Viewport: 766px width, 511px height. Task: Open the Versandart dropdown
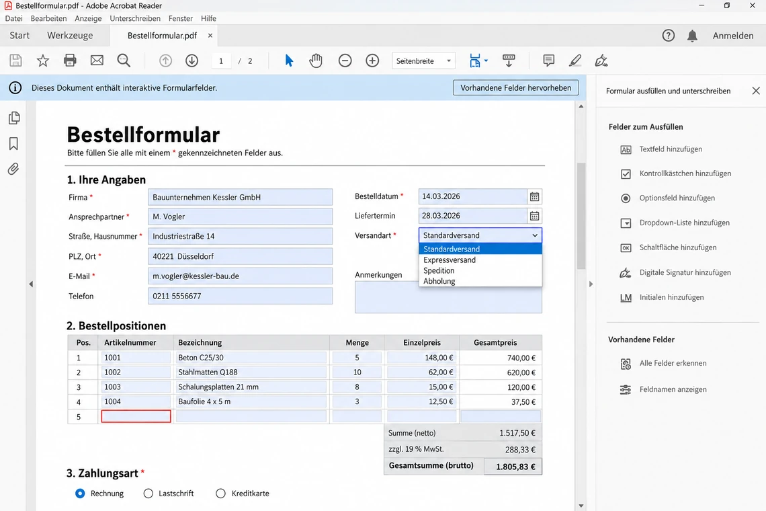click(x=480, y=235)
